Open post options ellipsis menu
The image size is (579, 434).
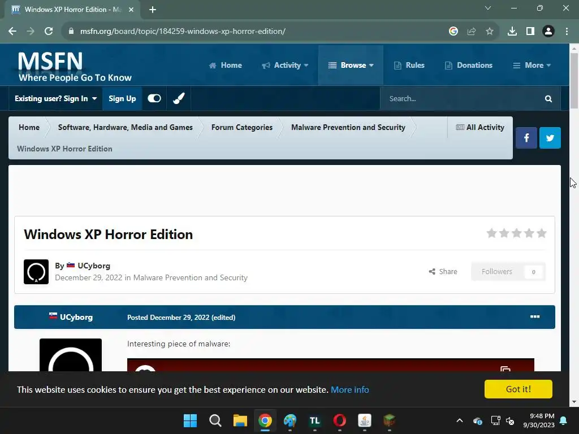(535, 316)
